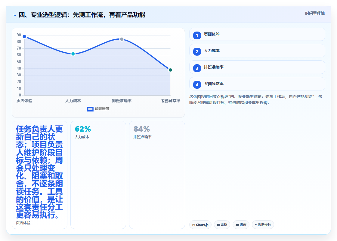Open the 排班准确率 milestone row

point(257,67)
